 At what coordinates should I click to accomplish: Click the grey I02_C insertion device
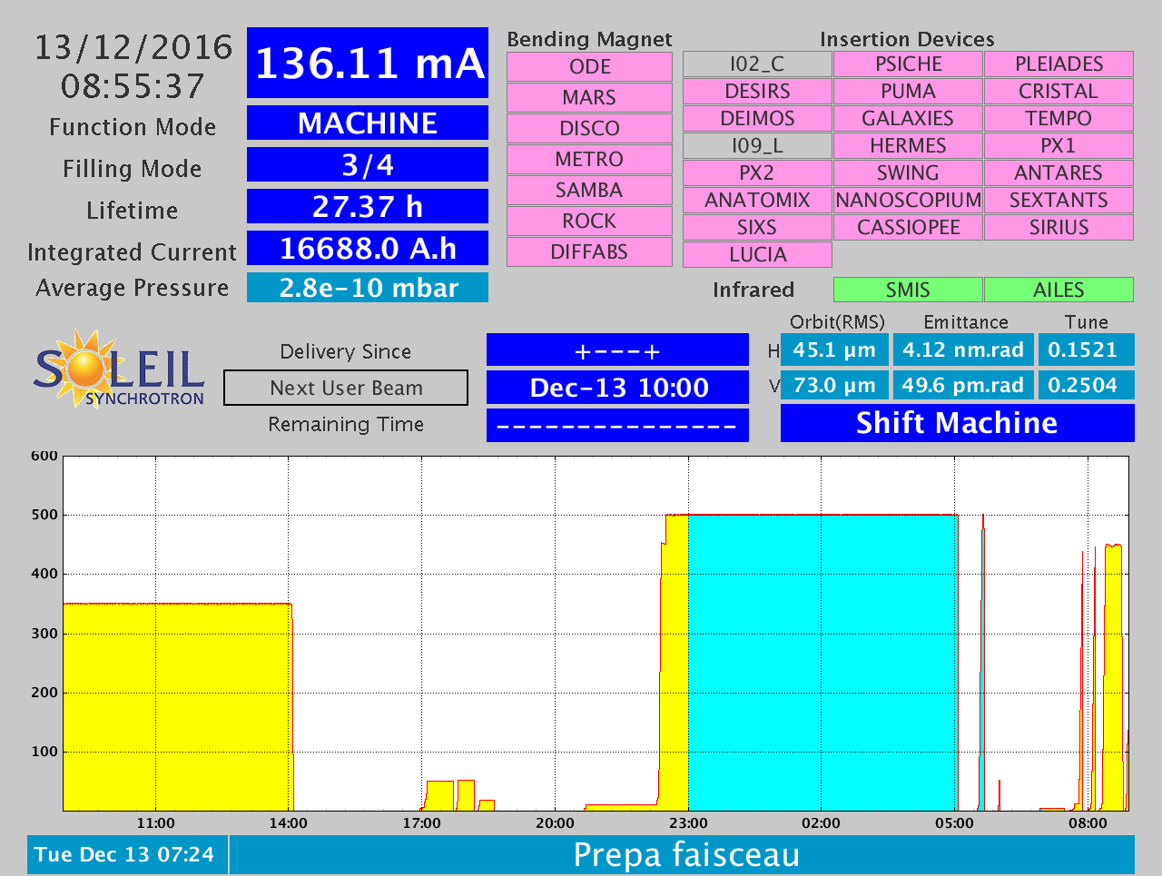click(757, 64)
